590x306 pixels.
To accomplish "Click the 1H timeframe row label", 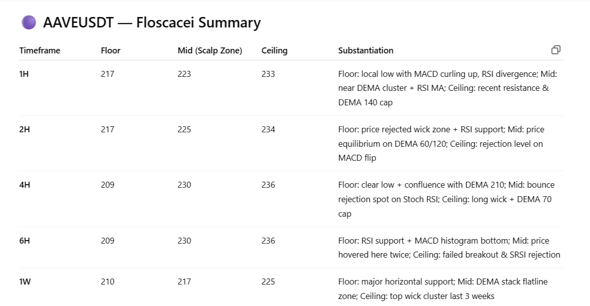I will click(x=24, y=74).
